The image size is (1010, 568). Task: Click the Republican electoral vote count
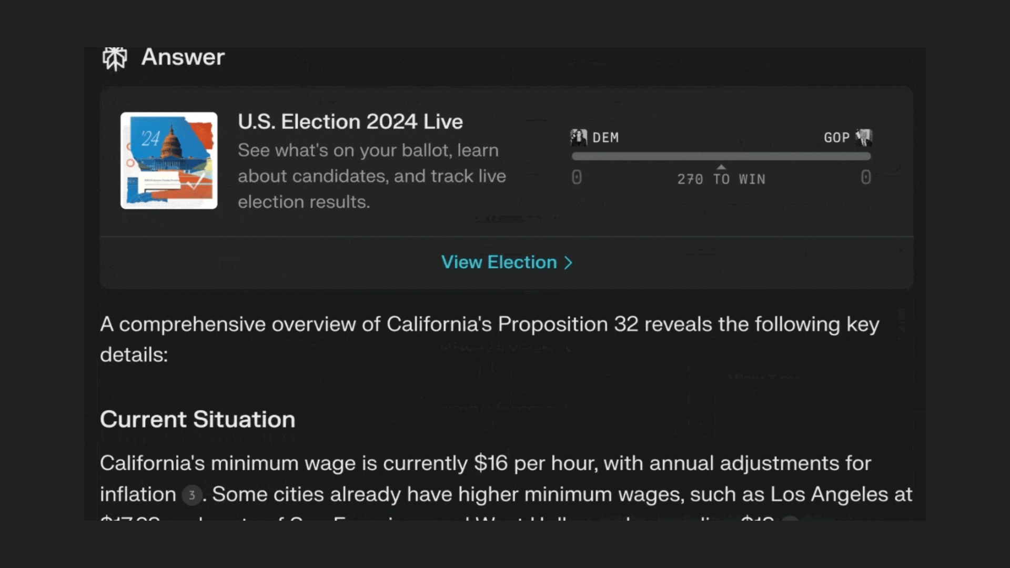pyautogui.click(x=866, y=177)
